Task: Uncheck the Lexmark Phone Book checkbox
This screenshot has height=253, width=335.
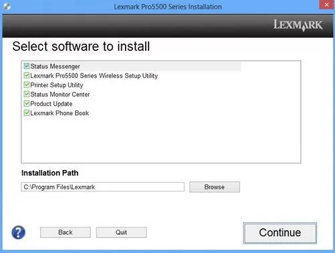Action: pos(27,113)
